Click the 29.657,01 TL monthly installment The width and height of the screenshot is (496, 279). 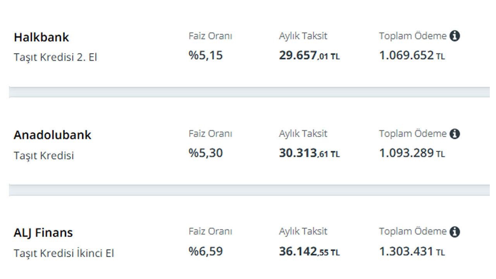(x=309, y=56)
